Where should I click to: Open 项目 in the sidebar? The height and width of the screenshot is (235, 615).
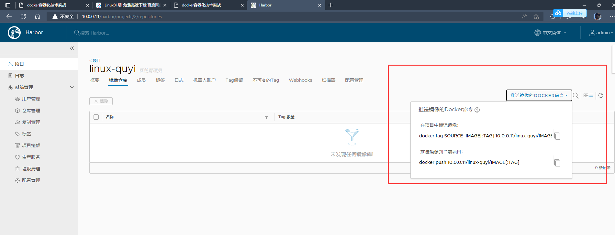(x=39, y=64)
